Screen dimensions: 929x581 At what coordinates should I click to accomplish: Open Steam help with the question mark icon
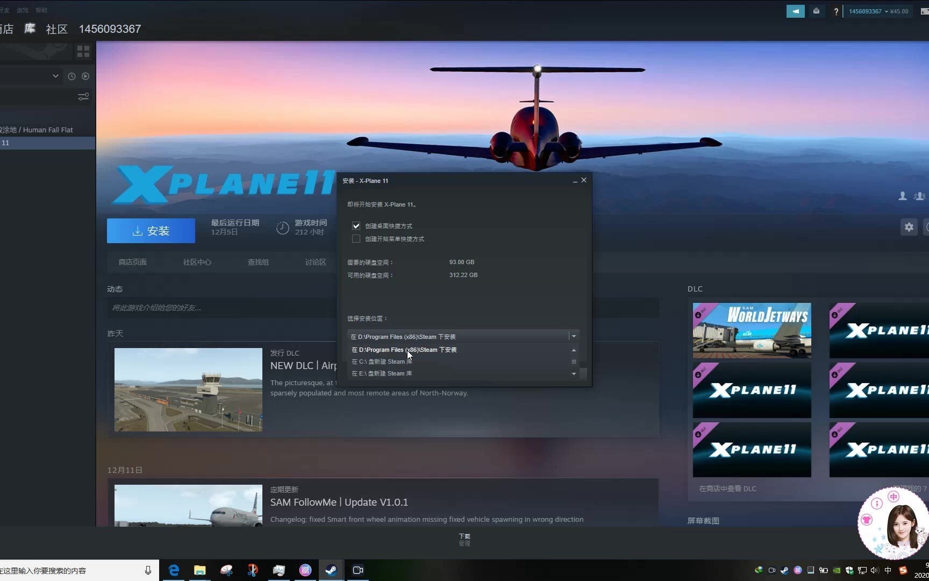coord(836,11)
